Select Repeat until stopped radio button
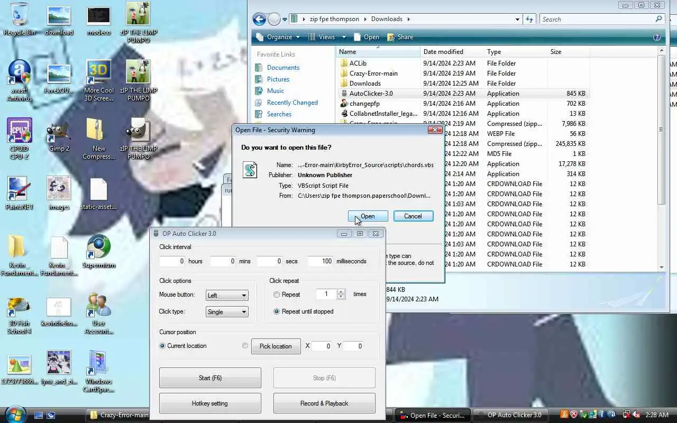The width and height of the screenshot is (677, 423). point(277,311)
